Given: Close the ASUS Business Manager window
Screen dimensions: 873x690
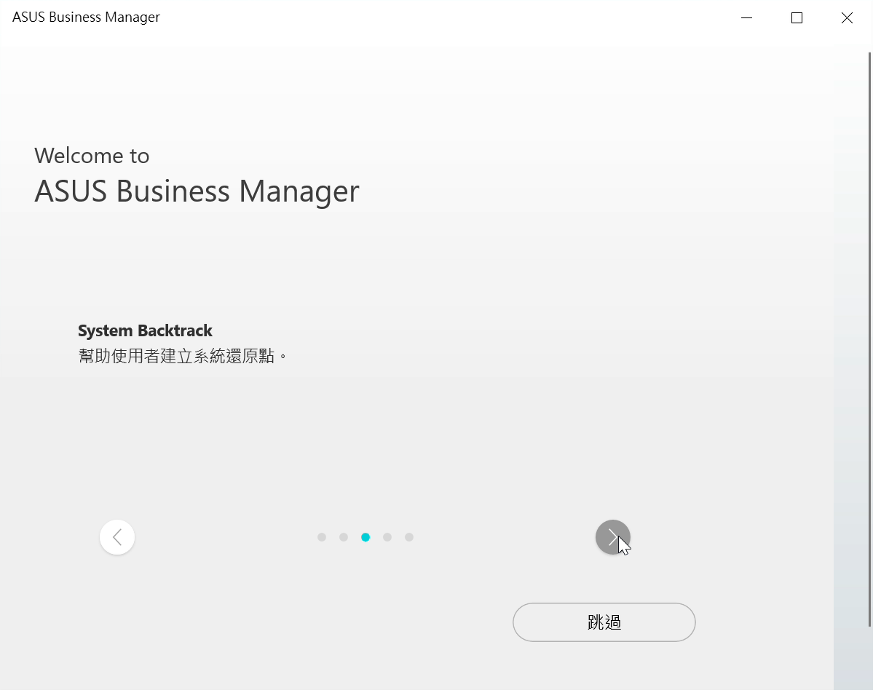Looking at the screenshot, I should click(x=847, y=18).
